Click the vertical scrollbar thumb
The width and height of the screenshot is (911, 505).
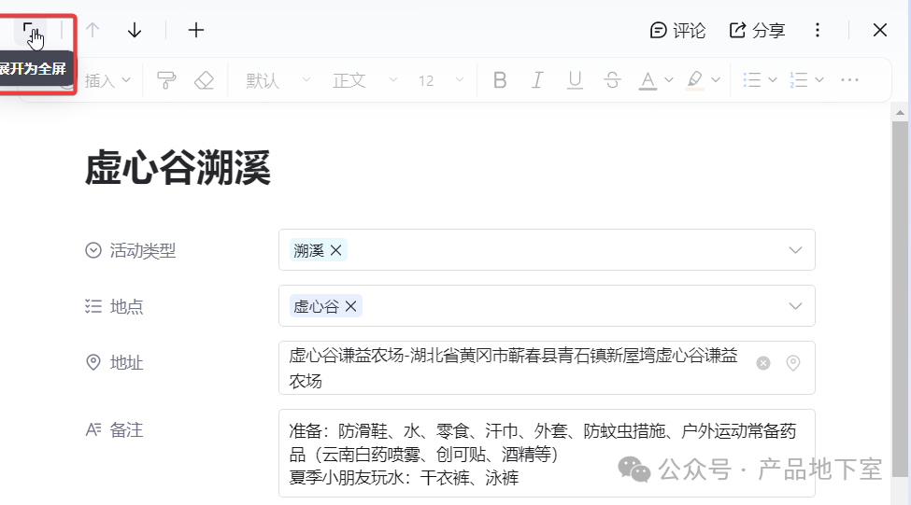coord(900,299)
